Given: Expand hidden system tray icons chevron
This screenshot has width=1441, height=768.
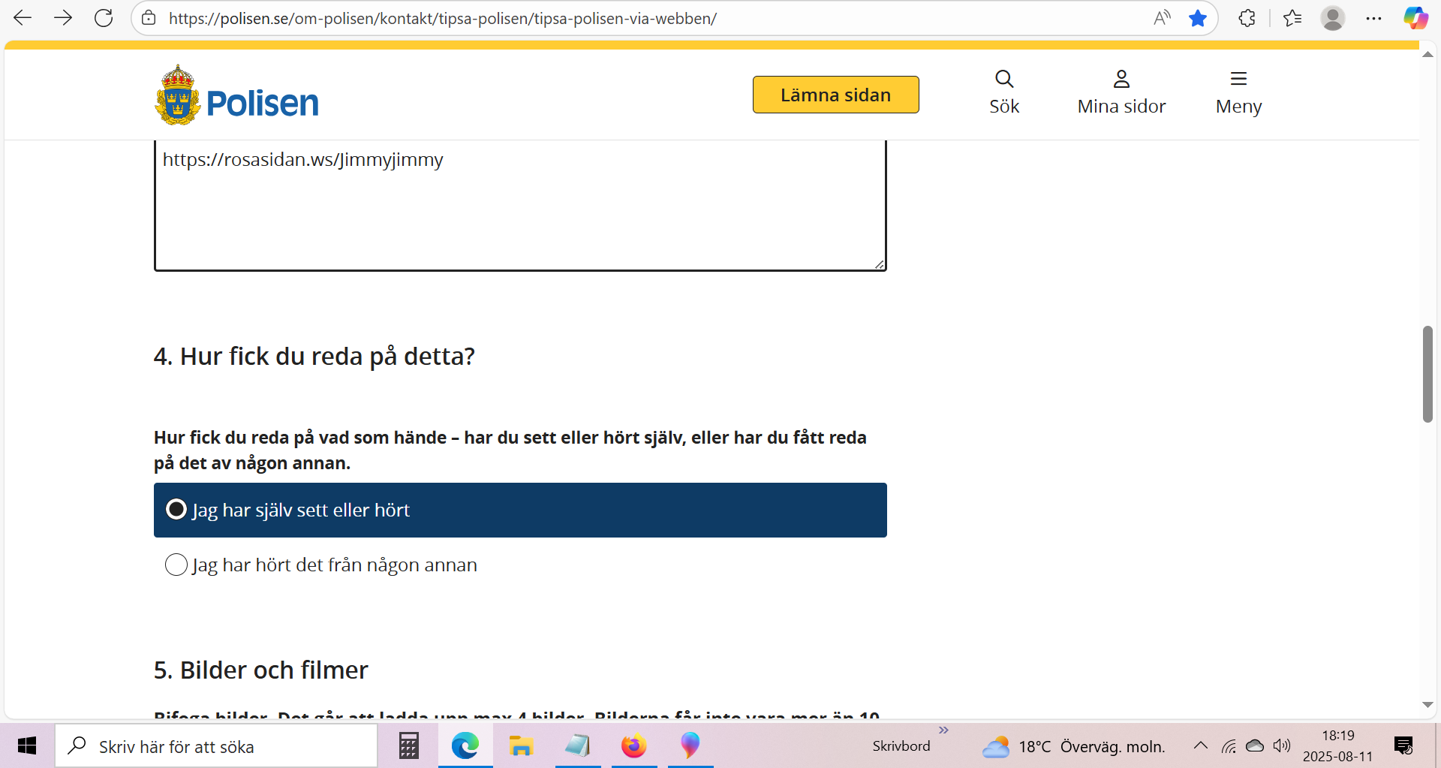Looking at the screenshot, I should tap(1200, 745).
